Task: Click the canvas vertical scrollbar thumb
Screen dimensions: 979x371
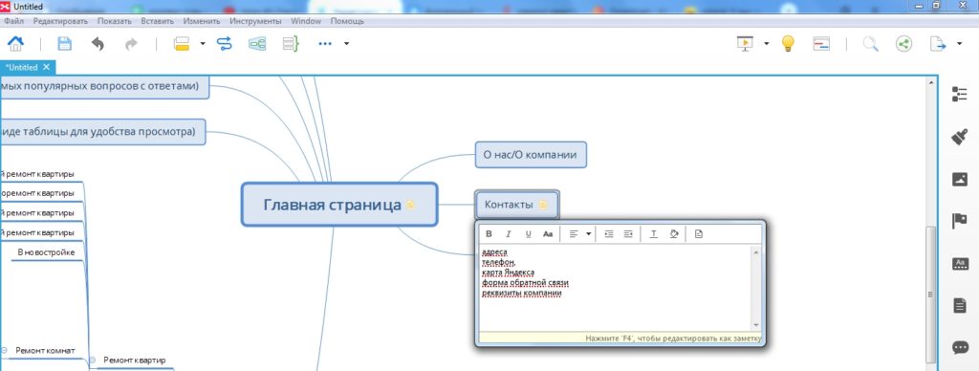Action: [931, 294]
